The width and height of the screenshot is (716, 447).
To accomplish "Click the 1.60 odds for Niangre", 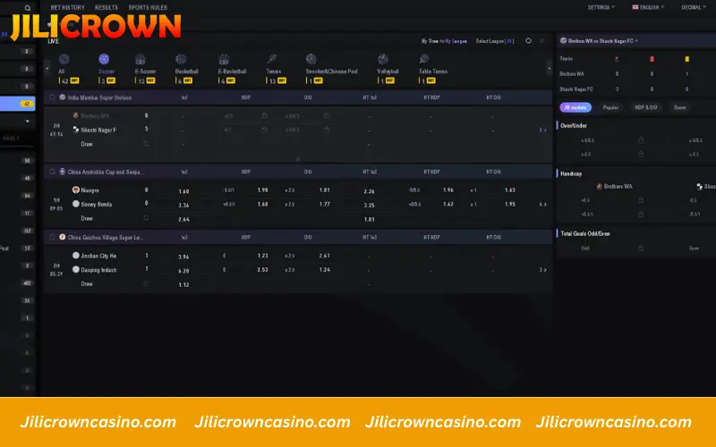I will coord(183,190).
